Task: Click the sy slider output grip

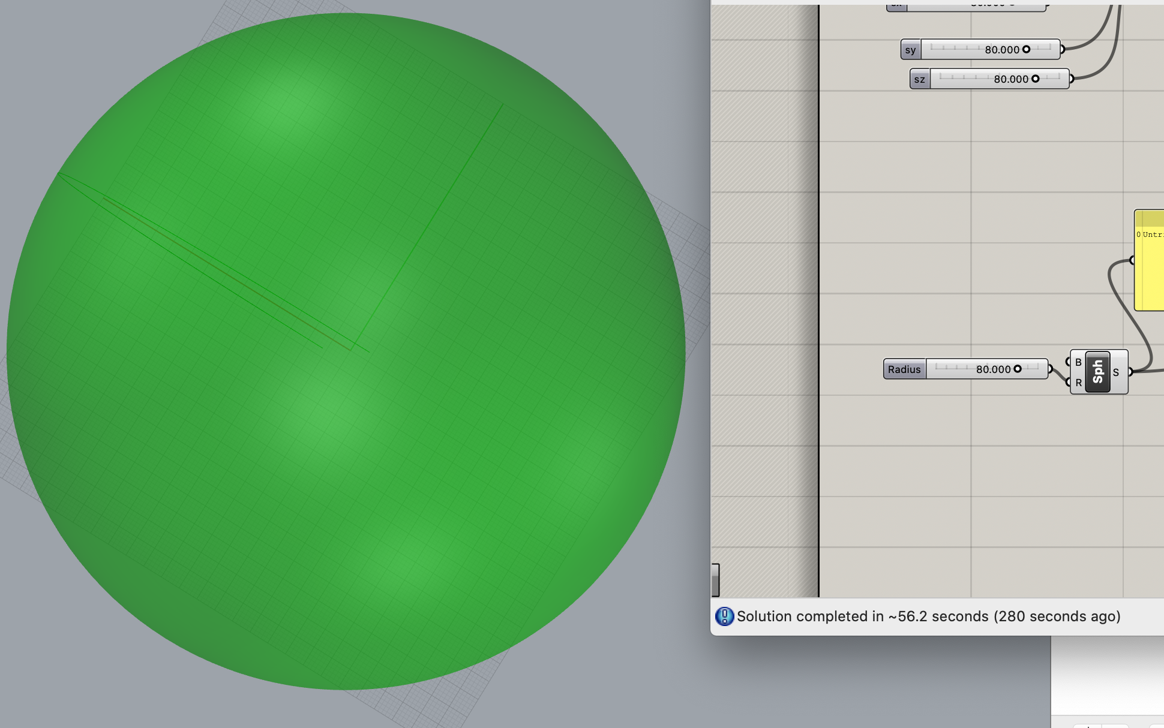Action: tap(1061, 49)
